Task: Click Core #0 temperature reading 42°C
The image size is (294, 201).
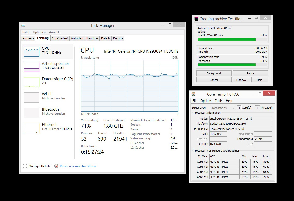Action: coord(224,162)
